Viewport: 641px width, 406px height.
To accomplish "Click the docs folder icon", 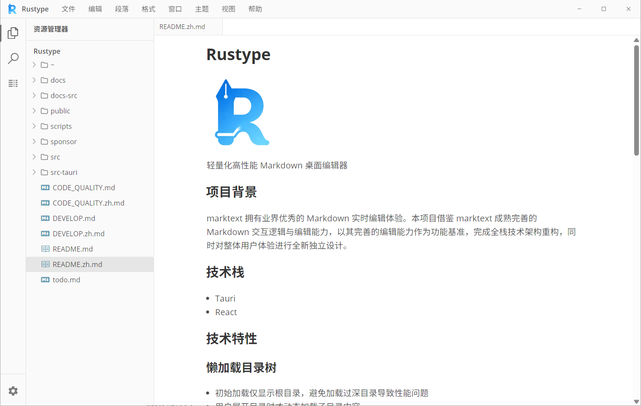I will pos(44,80).
